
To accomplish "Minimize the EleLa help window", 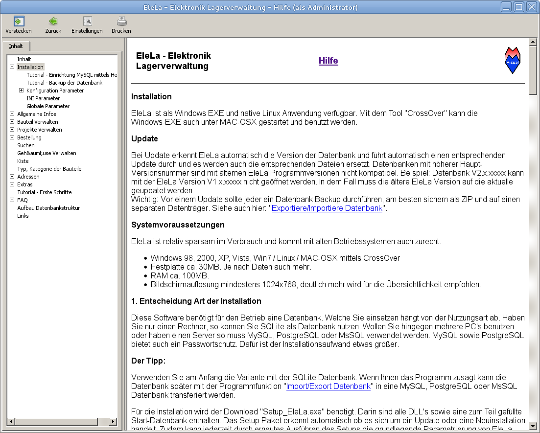I will (x=506, y=7).
